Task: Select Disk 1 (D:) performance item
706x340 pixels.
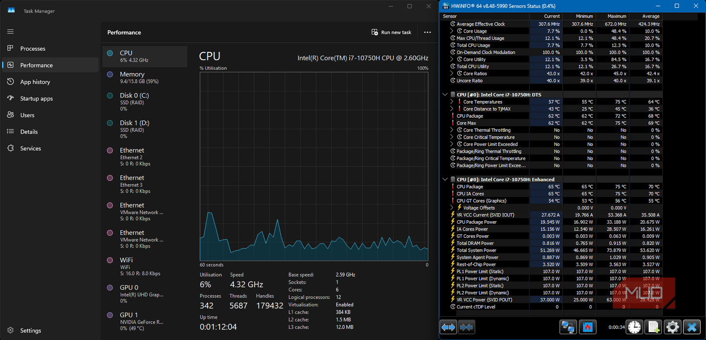Action: point(145,130)
